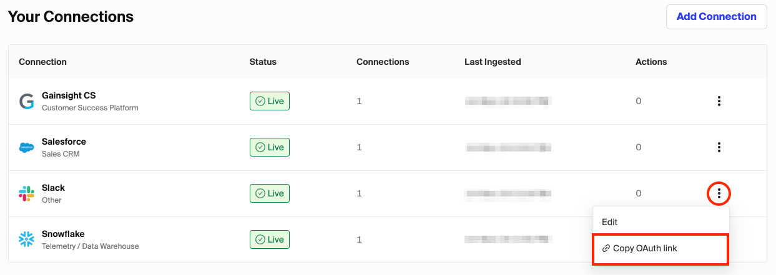Click the Live status badge for Slack
Screen dimensions: 776x275
tap(270, 193)
